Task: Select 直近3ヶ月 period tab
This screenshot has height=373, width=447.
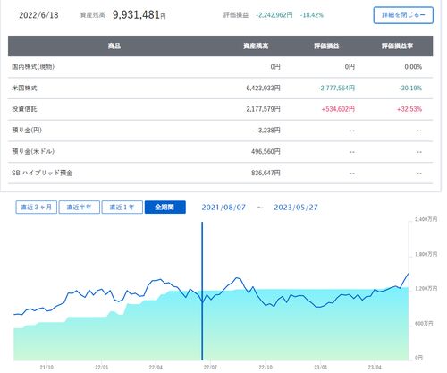Action: 36,207
